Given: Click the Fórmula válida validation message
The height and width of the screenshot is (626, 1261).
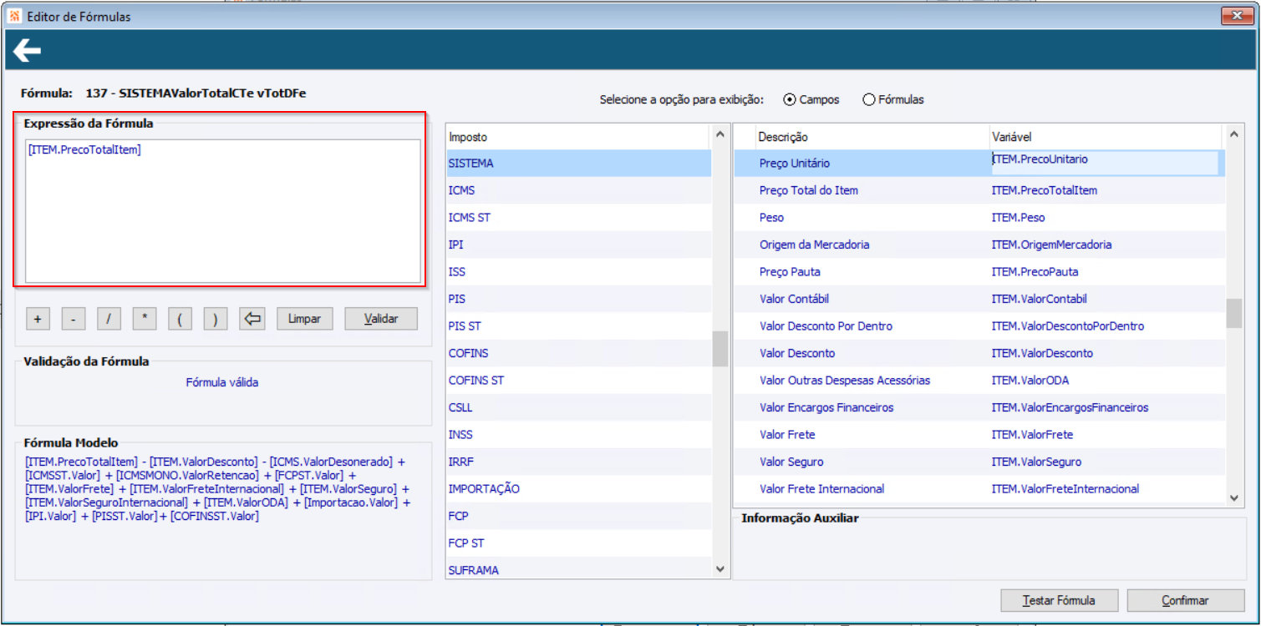Looking at the screenshot, I should pyautogui.click(x=222, y=382).
